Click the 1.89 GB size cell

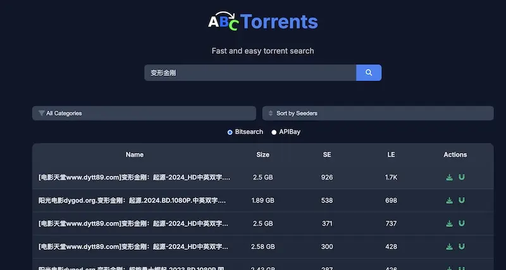(262, 200)
